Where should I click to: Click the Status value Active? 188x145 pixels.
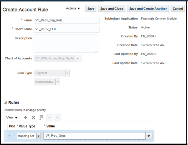pyautogui.click(x=145, y=27)
